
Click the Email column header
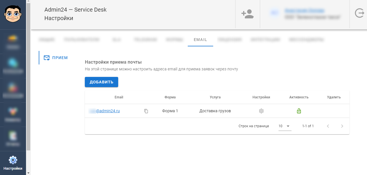click(x=119, y=97)
